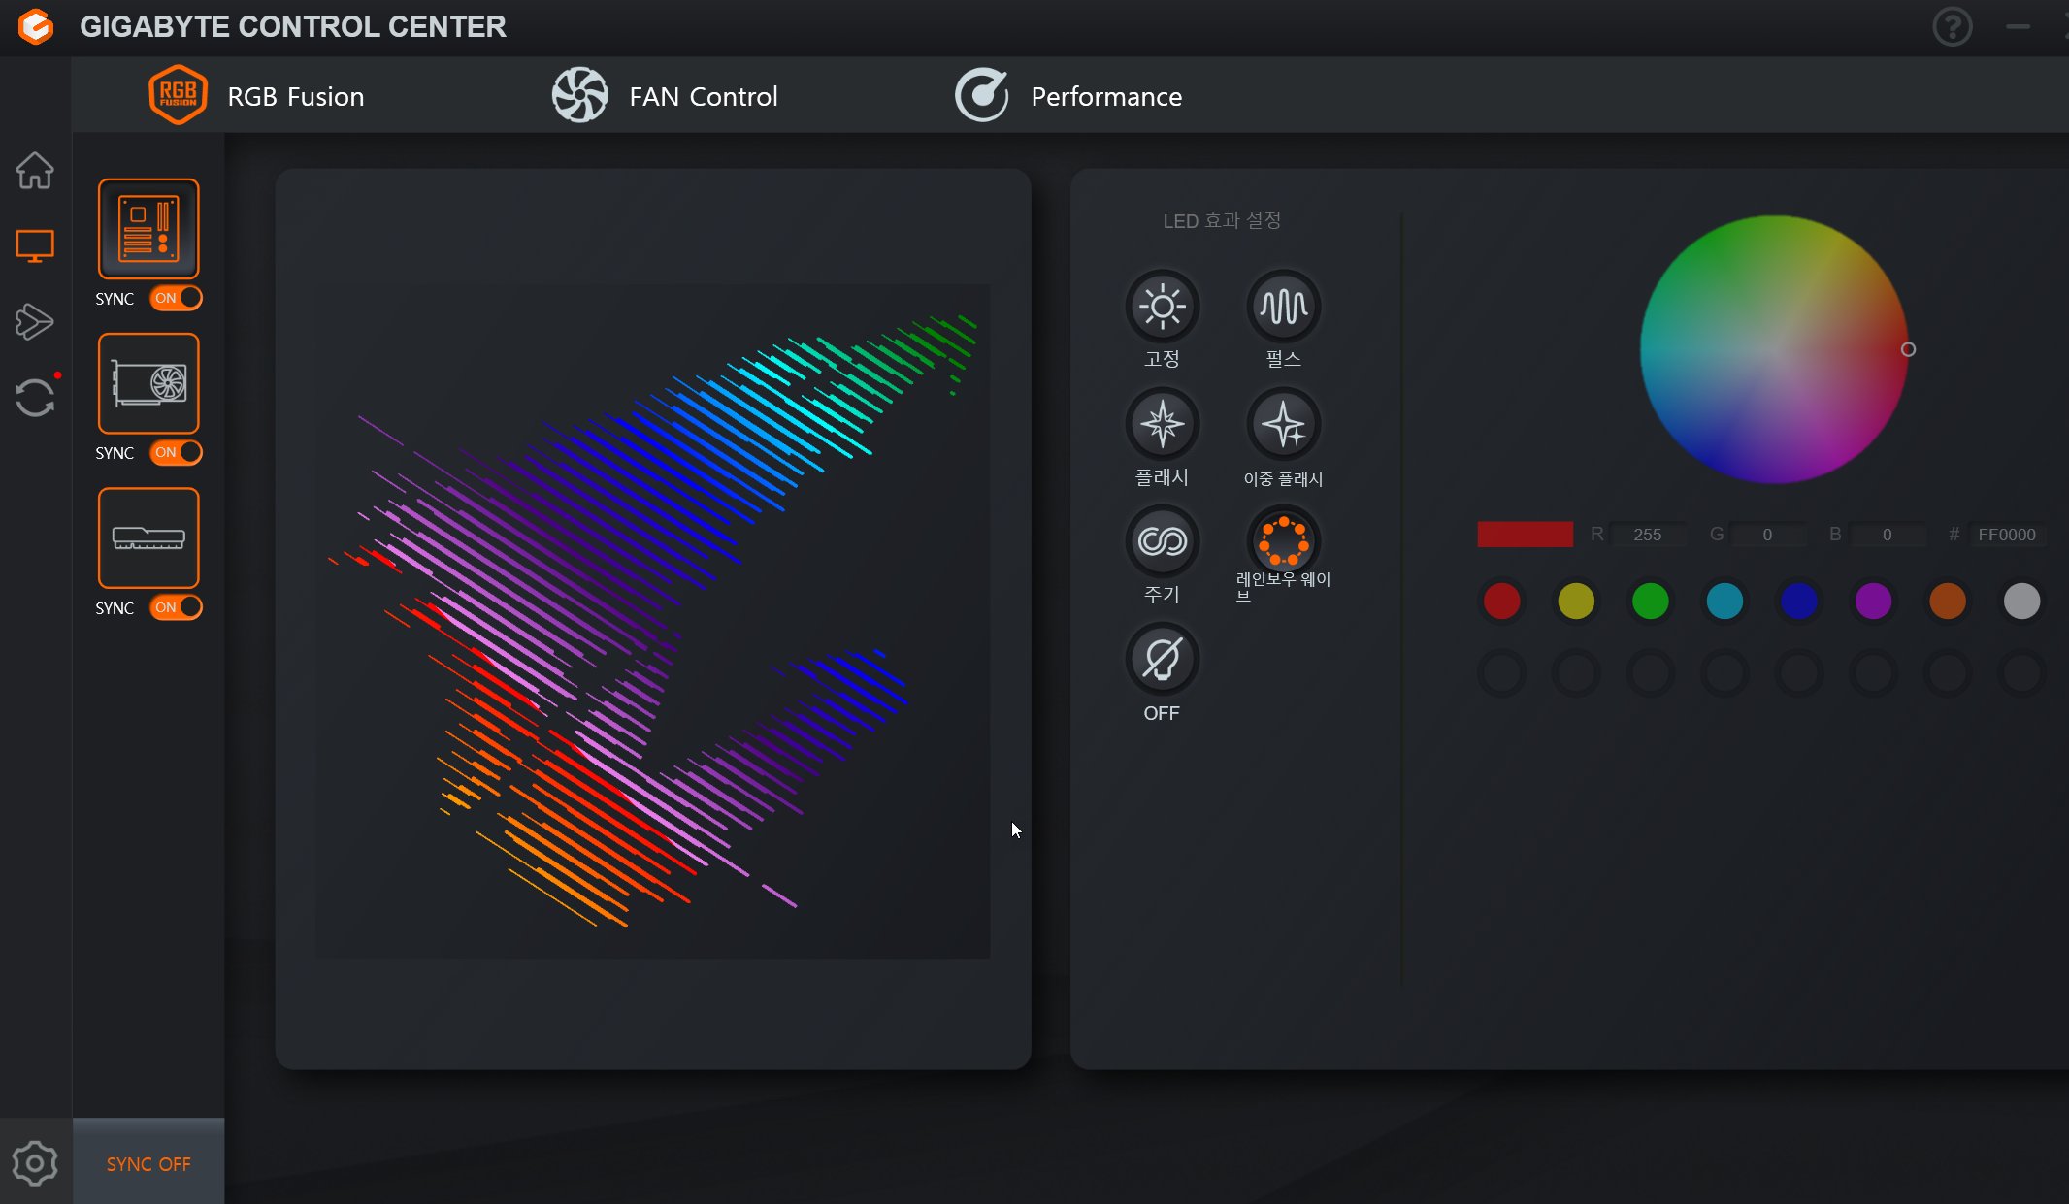Open the Home sidebar icon

tap(35, 171)
